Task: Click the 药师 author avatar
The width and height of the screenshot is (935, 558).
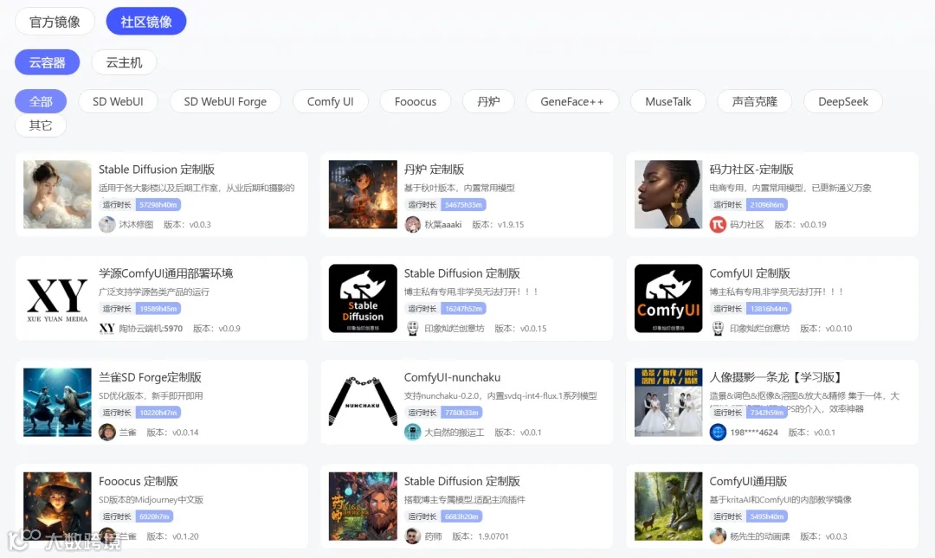Action: [413, 536]
